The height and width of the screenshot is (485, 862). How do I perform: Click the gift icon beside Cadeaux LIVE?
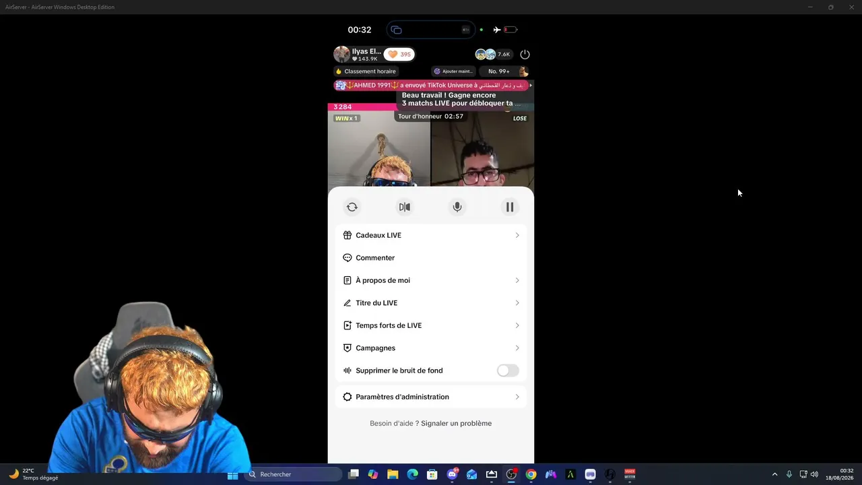point(347,235)
